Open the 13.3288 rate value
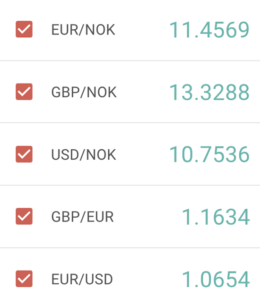Screen dimensions: 260x307 209,92
